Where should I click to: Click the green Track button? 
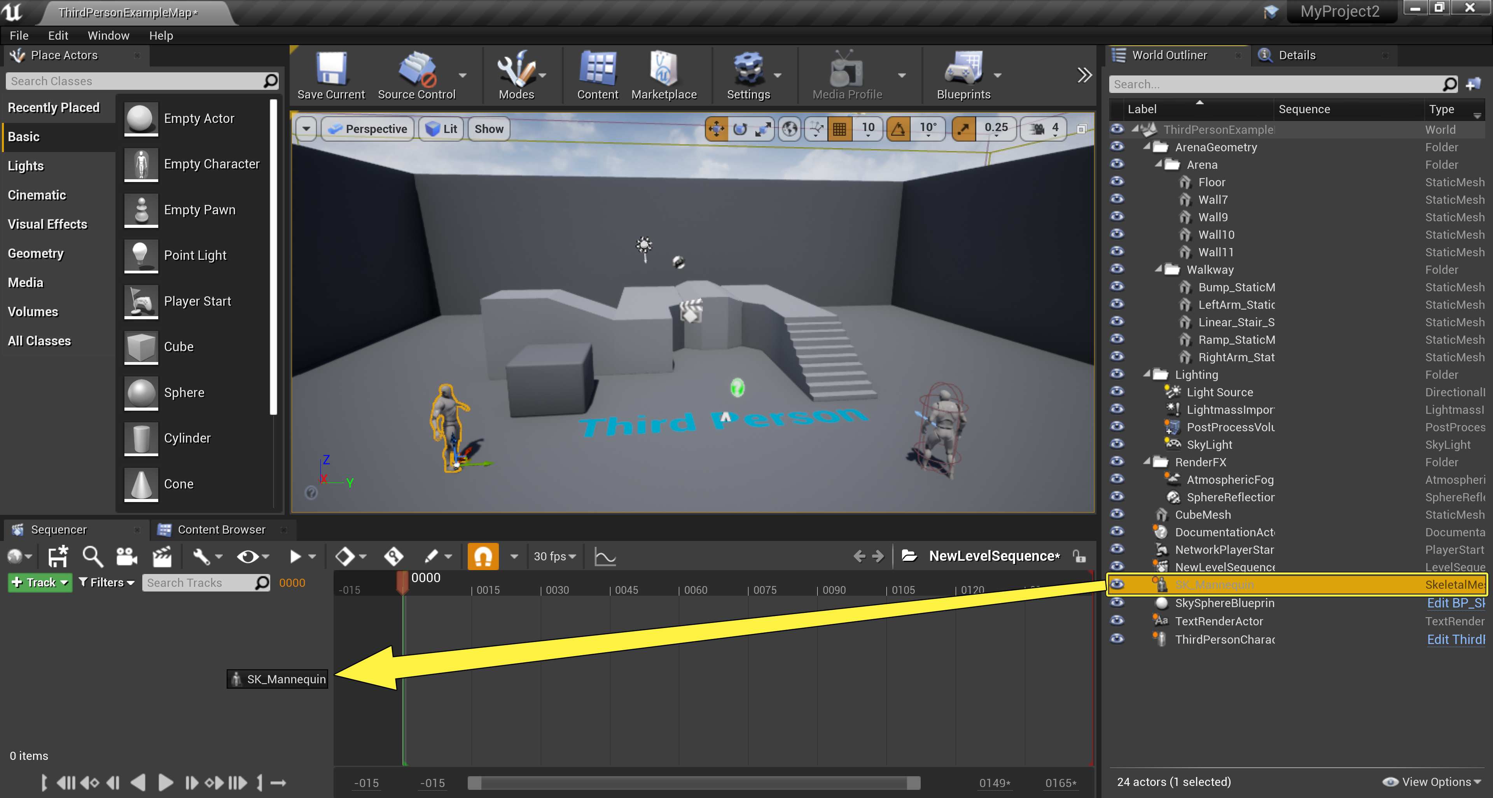pos(38,583)
